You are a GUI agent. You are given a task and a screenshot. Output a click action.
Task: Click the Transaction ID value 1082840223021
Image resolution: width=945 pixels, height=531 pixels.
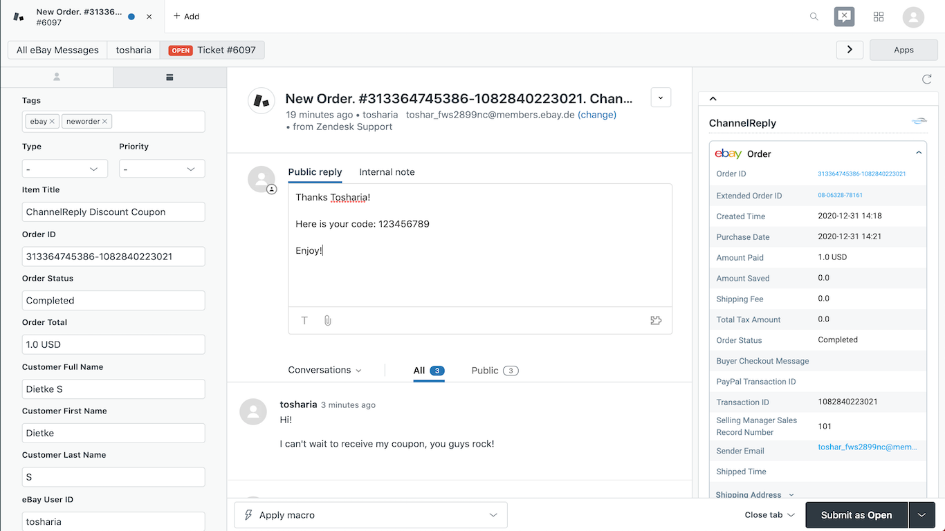[x=847, y=402]
